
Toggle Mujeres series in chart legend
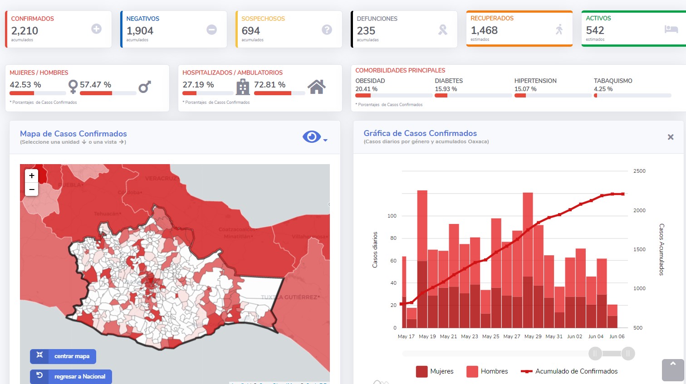(x=435, y=371)
